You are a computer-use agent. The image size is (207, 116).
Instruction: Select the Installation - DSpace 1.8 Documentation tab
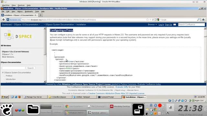19,15
